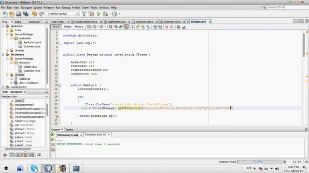This screenshot has height=173, width=309.
Task: Click the Find Next Occurrence icon
Action: 121,27
